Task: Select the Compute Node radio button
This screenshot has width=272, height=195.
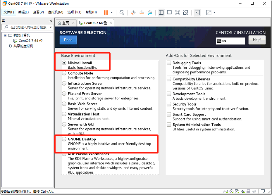Action: coord(64,73)
